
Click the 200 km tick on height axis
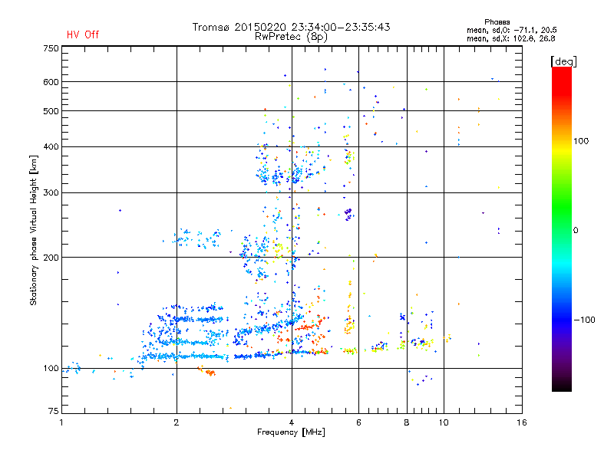click(x=51, y=258)
